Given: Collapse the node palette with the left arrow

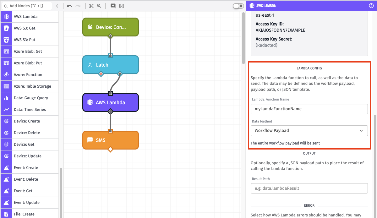Looking at the screenshot, I should point(57,6).
